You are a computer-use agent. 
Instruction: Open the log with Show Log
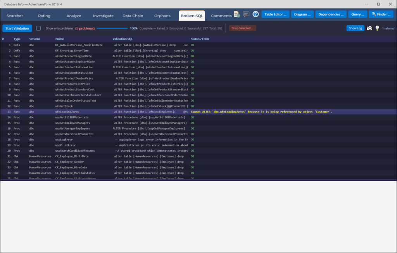tap(355, 28)
